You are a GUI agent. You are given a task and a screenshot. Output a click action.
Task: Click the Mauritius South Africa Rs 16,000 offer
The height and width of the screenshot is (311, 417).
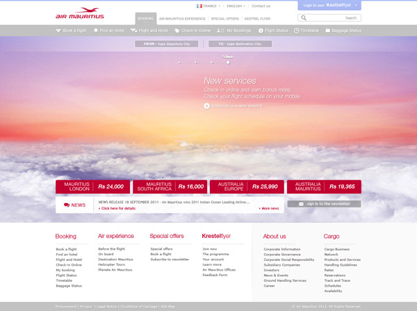pyautogui.click(x=170, y=186)
